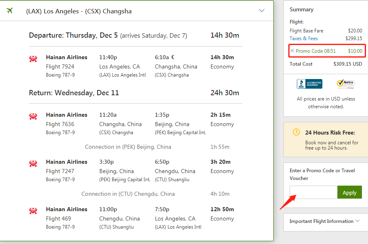Click 7:50p arrival time in Los Angeles
This screenshot has height=244, width=368.
(x=162, y=210)
